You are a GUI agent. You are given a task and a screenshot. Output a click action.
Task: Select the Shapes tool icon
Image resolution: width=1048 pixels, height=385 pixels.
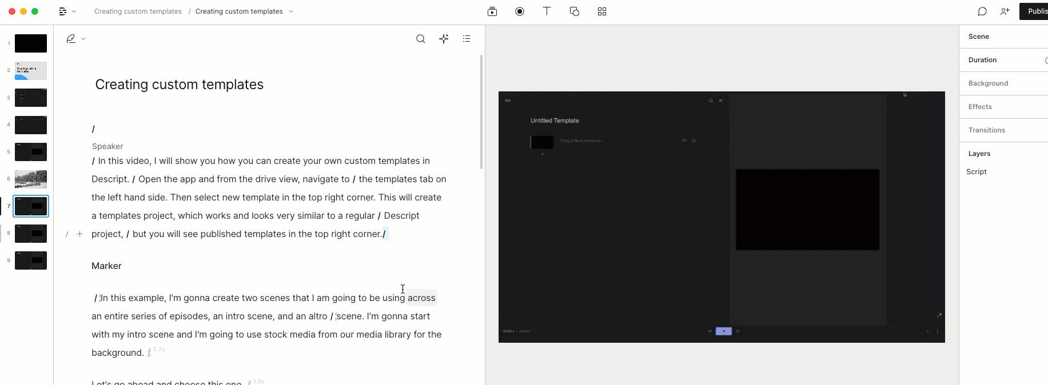(x=575, y=11)
